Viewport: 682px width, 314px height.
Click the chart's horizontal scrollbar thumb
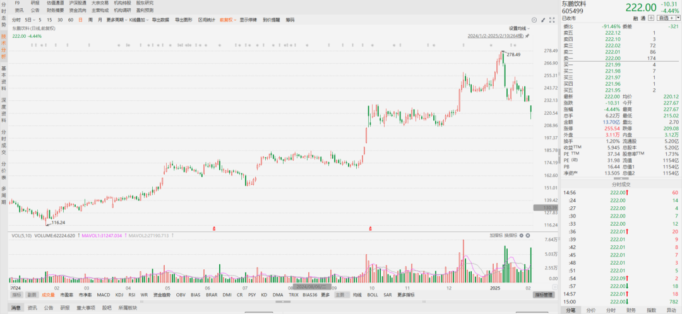(283, 302)
